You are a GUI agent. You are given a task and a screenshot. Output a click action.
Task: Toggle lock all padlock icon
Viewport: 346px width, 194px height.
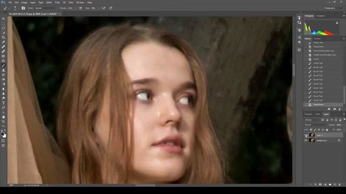click(x=327, y=130)
